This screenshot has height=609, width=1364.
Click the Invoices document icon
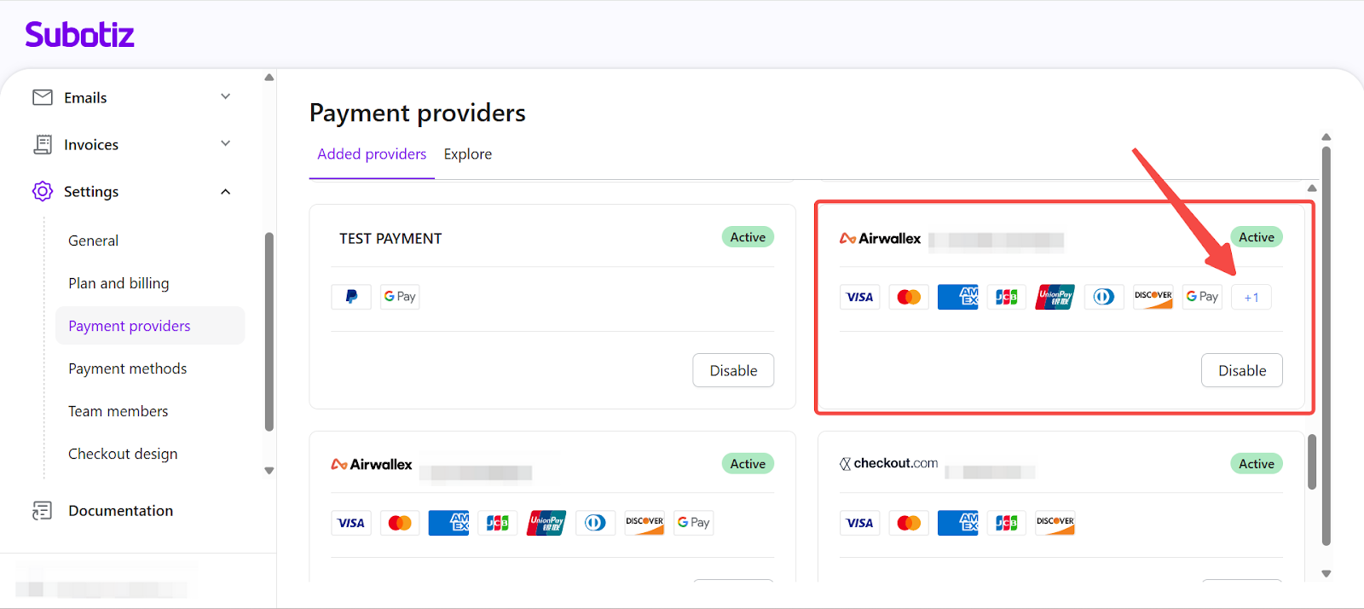point(43,144)
